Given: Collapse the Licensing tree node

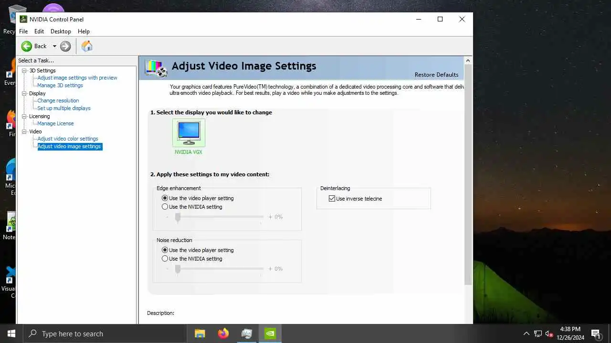Looking at the screenshot, I should click(24, 116).
